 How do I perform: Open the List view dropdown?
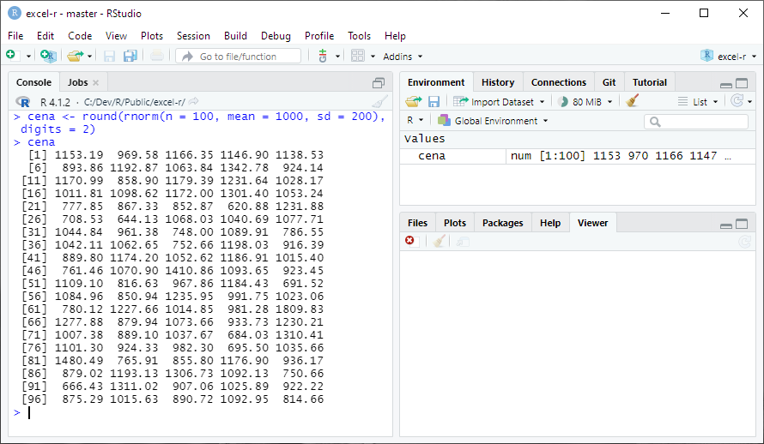pos(698,102)
